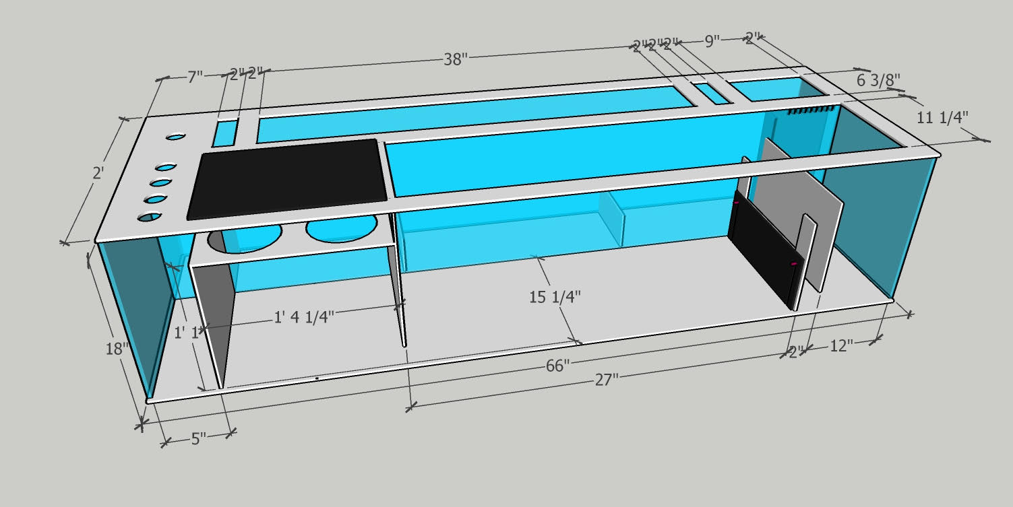Select a circular cutout on the shelf
Image resolution: width=1013 pixels, height=507 pixels.
(x=337, y=230)
